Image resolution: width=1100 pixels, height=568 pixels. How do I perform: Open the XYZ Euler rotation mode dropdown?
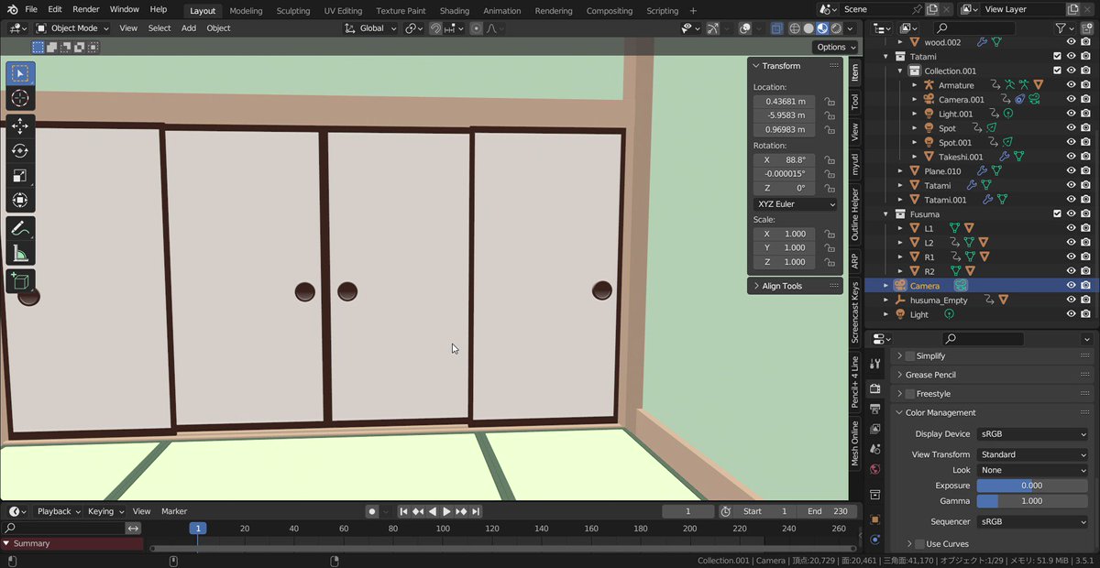click(794, 203)
